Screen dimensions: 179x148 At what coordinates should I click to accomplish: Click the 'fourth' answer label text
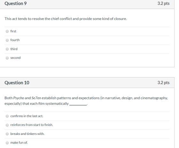15,40
